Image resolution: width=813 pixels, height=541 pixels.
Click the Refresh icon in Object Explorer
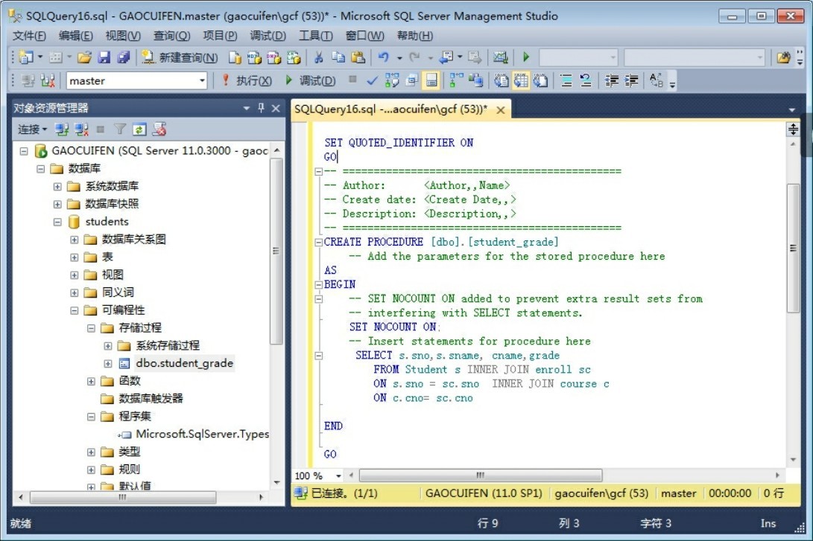coord(139,129)
